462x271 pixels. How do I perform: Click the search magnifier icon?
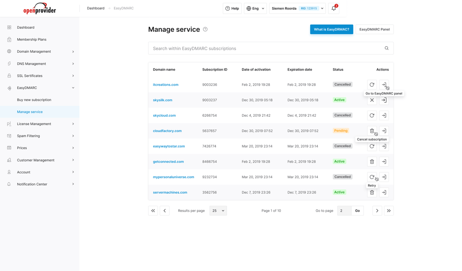[387, 48]
